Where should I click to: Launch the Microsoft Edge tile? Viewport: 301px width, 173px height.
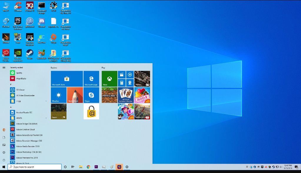point(92,79)
